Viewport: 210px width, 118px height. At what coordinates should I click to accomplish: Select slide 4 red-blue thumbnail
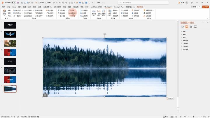tap(10, 52)
